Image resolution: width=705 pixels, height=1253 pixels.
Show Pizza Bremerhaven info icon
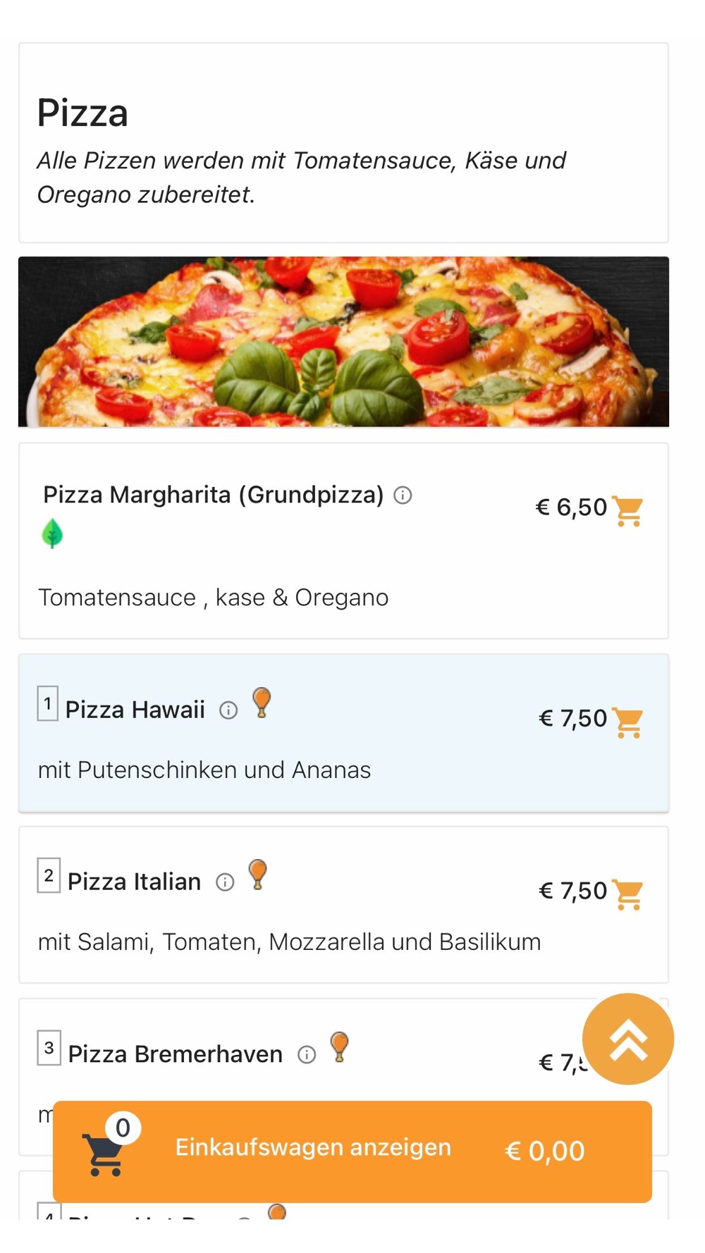pyautogui.click(x=307, y=1054)
